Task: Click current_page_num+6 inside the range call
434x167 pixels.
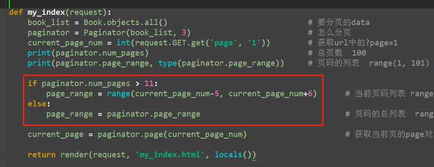Action: click(271, 94)
